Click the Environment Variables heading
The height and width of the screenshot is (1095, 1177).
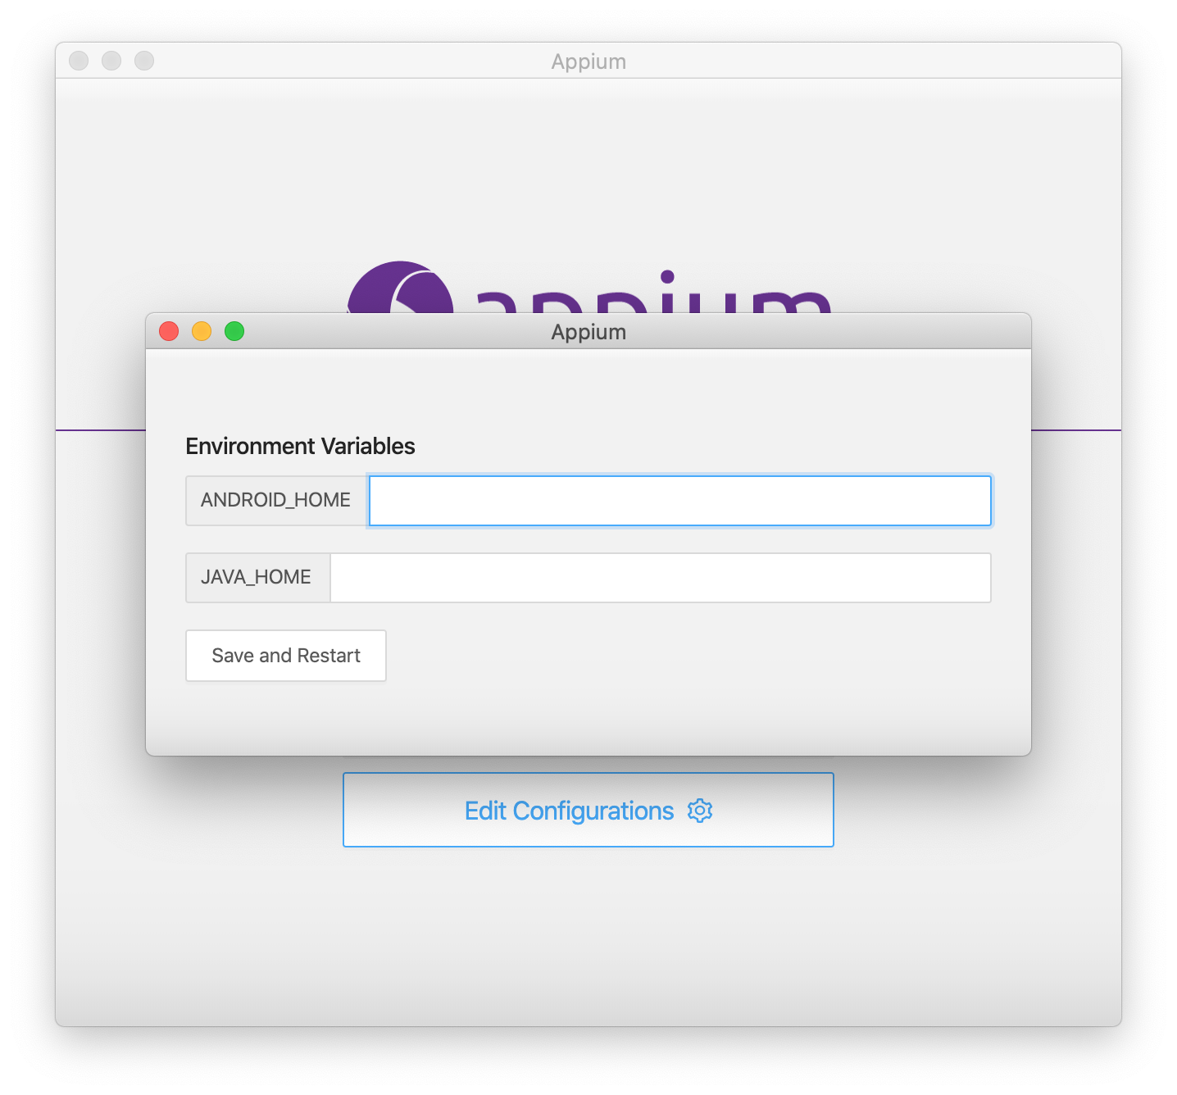[300, 446]
